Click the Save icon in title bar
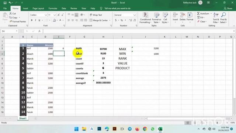Viewport: 236px width, 133px height. [5, 3]
